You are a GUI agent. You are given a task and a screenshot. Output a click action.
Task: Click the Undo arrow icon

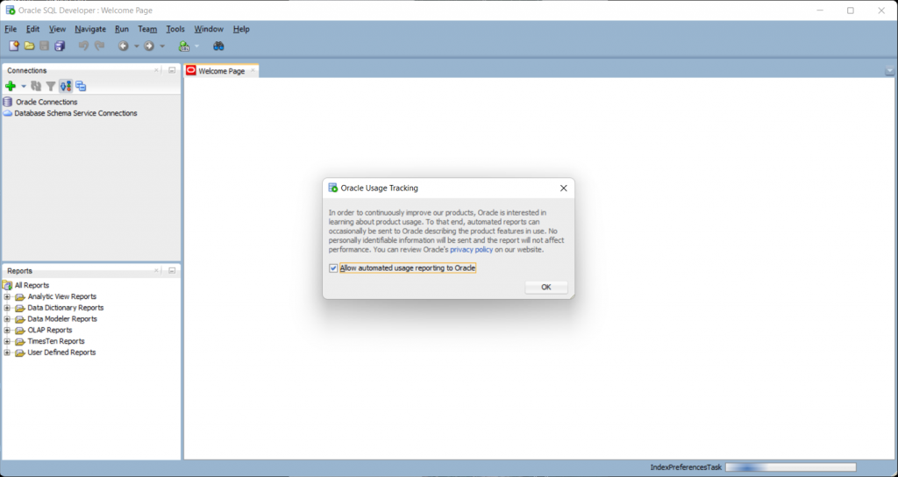83,46
